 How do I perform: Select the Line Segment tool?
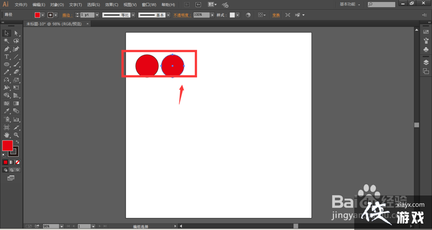point(16,57)
